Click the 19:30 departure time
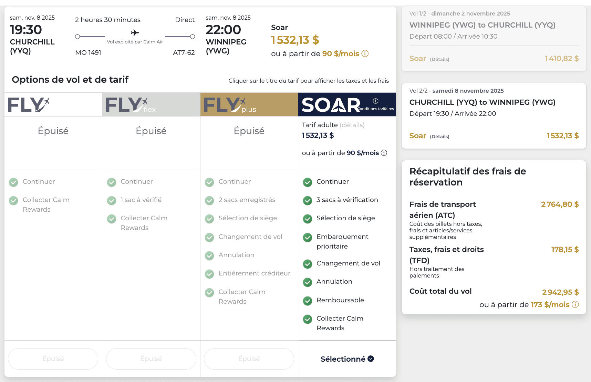591x382 pixels. click(x=26, y=30)
